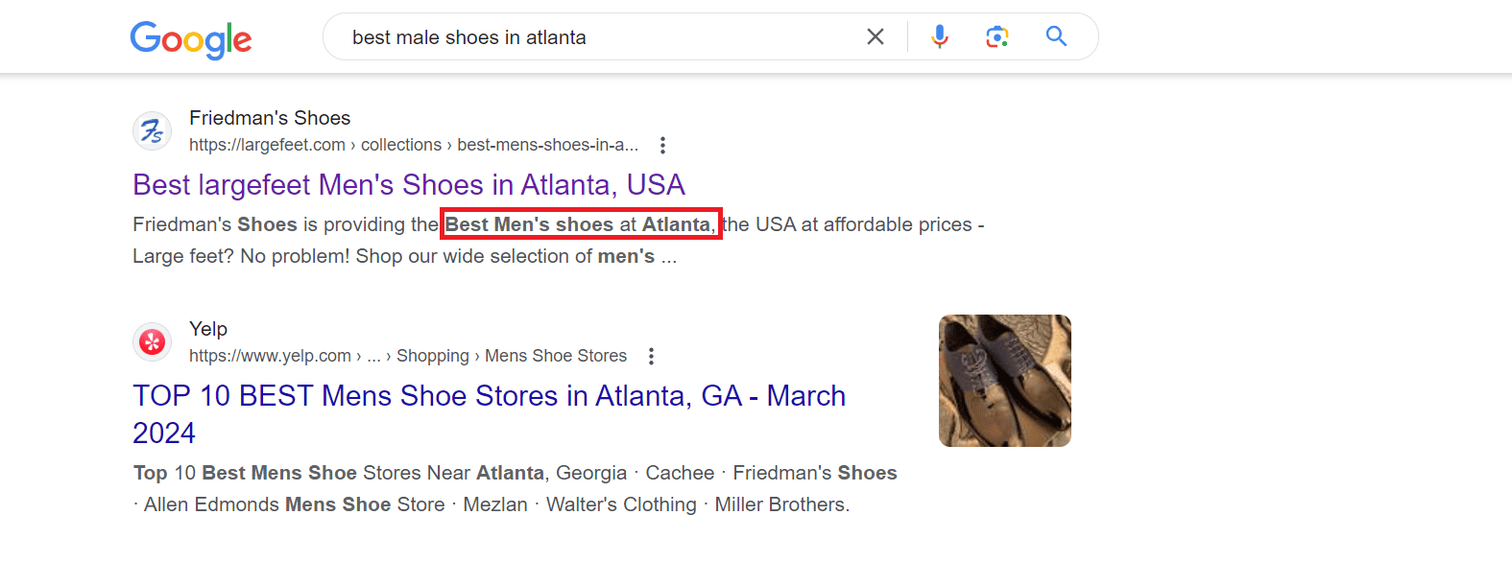Click the search box text field
The width and height of the screenshot is (1512, 562).
point(595,37)
